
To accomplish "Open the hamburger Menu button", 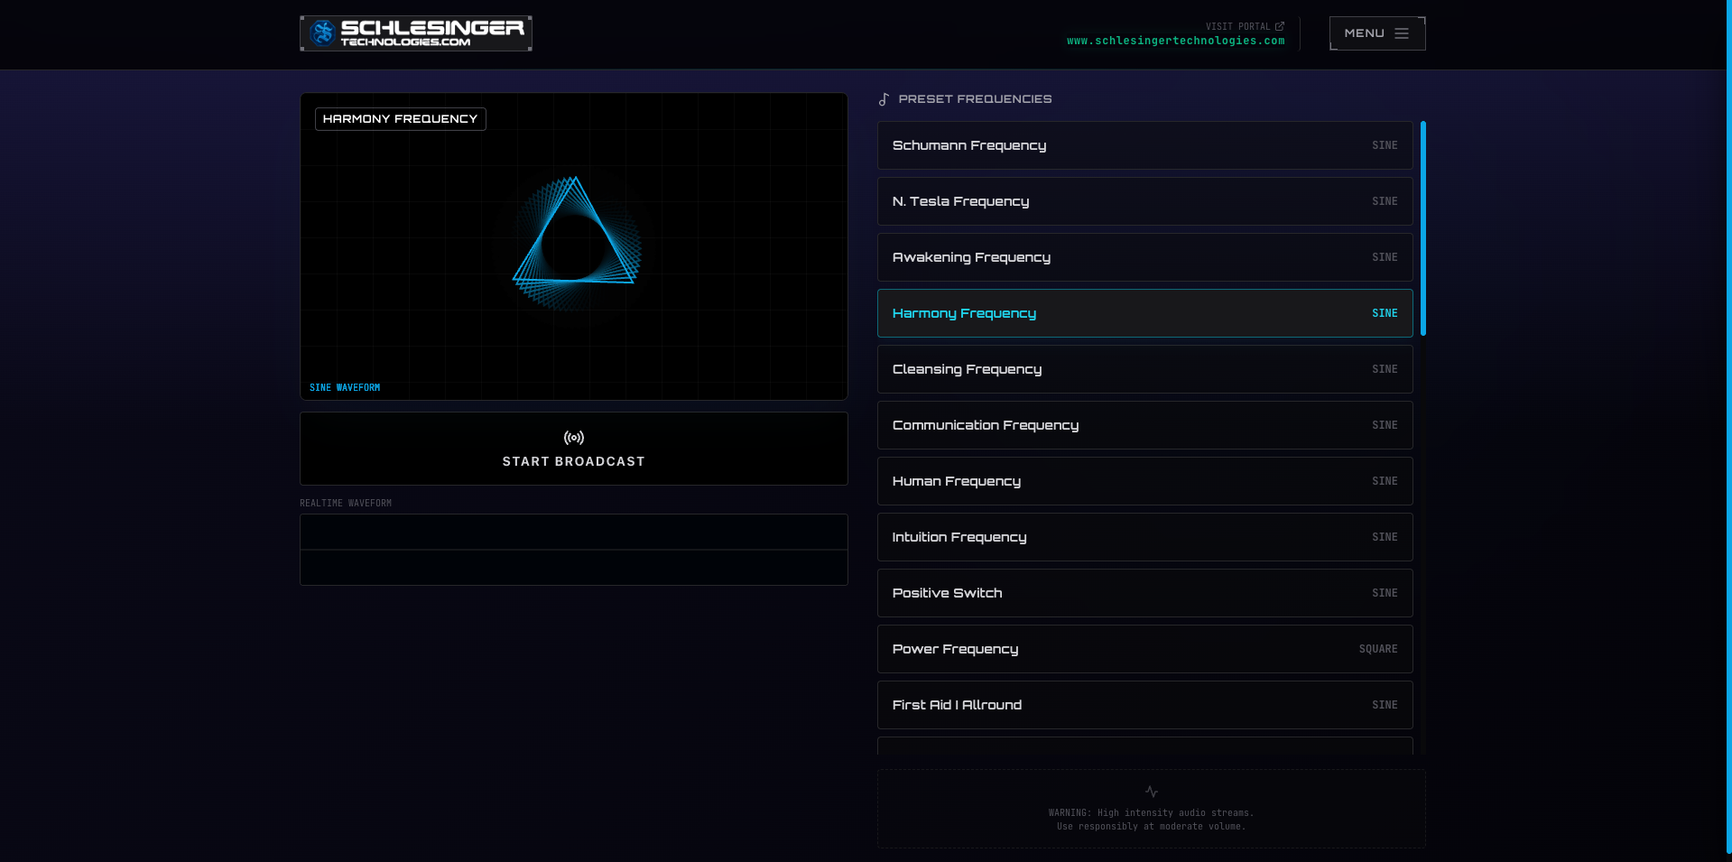I will 1376,33.
